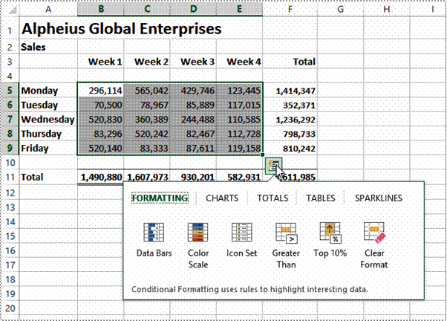Click the Tuesday row label
The height and width of the screenshot is (321, 447).
pos(48,105)
